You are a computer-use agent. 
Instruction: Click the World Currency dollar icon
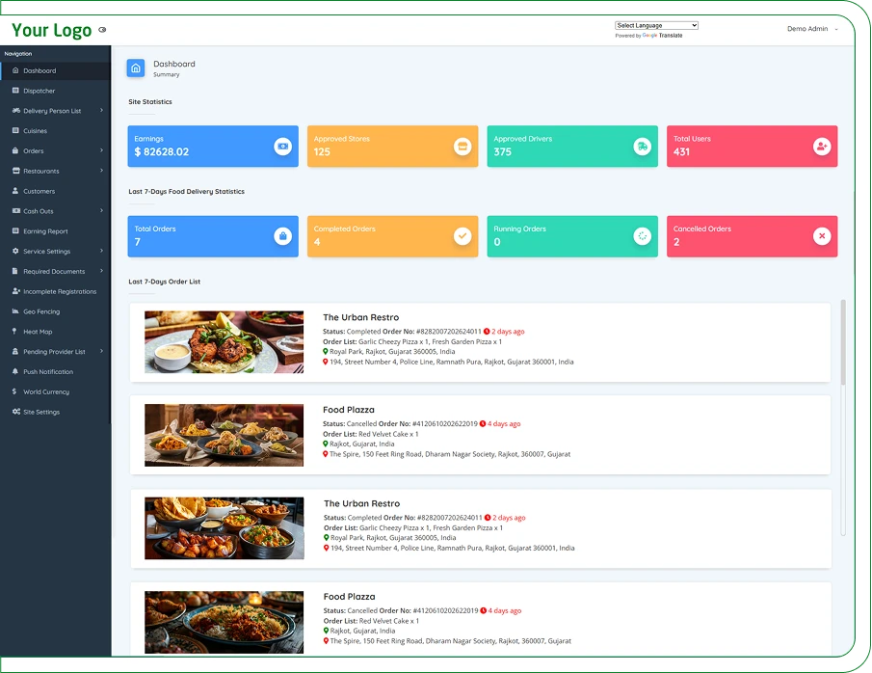coord(14,391)
